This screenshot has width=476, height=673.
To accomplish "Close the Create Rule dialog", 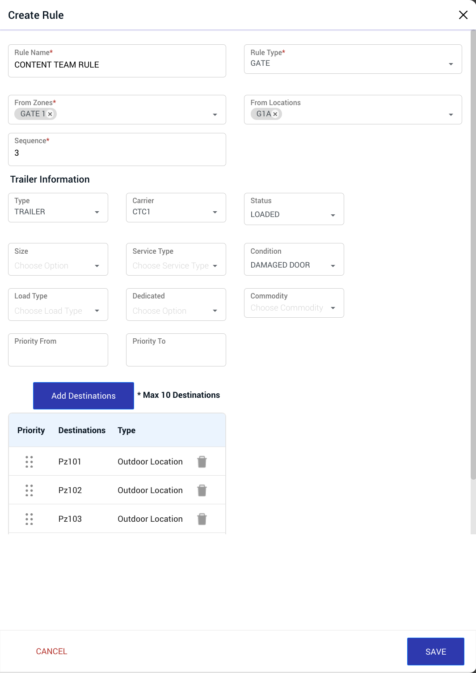I will tap(463, 15).
